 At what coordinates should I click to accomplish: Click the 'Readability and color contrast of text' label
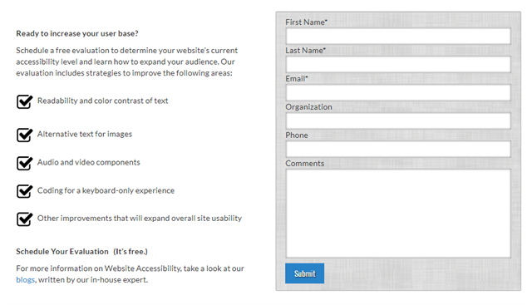coord(102,101)
